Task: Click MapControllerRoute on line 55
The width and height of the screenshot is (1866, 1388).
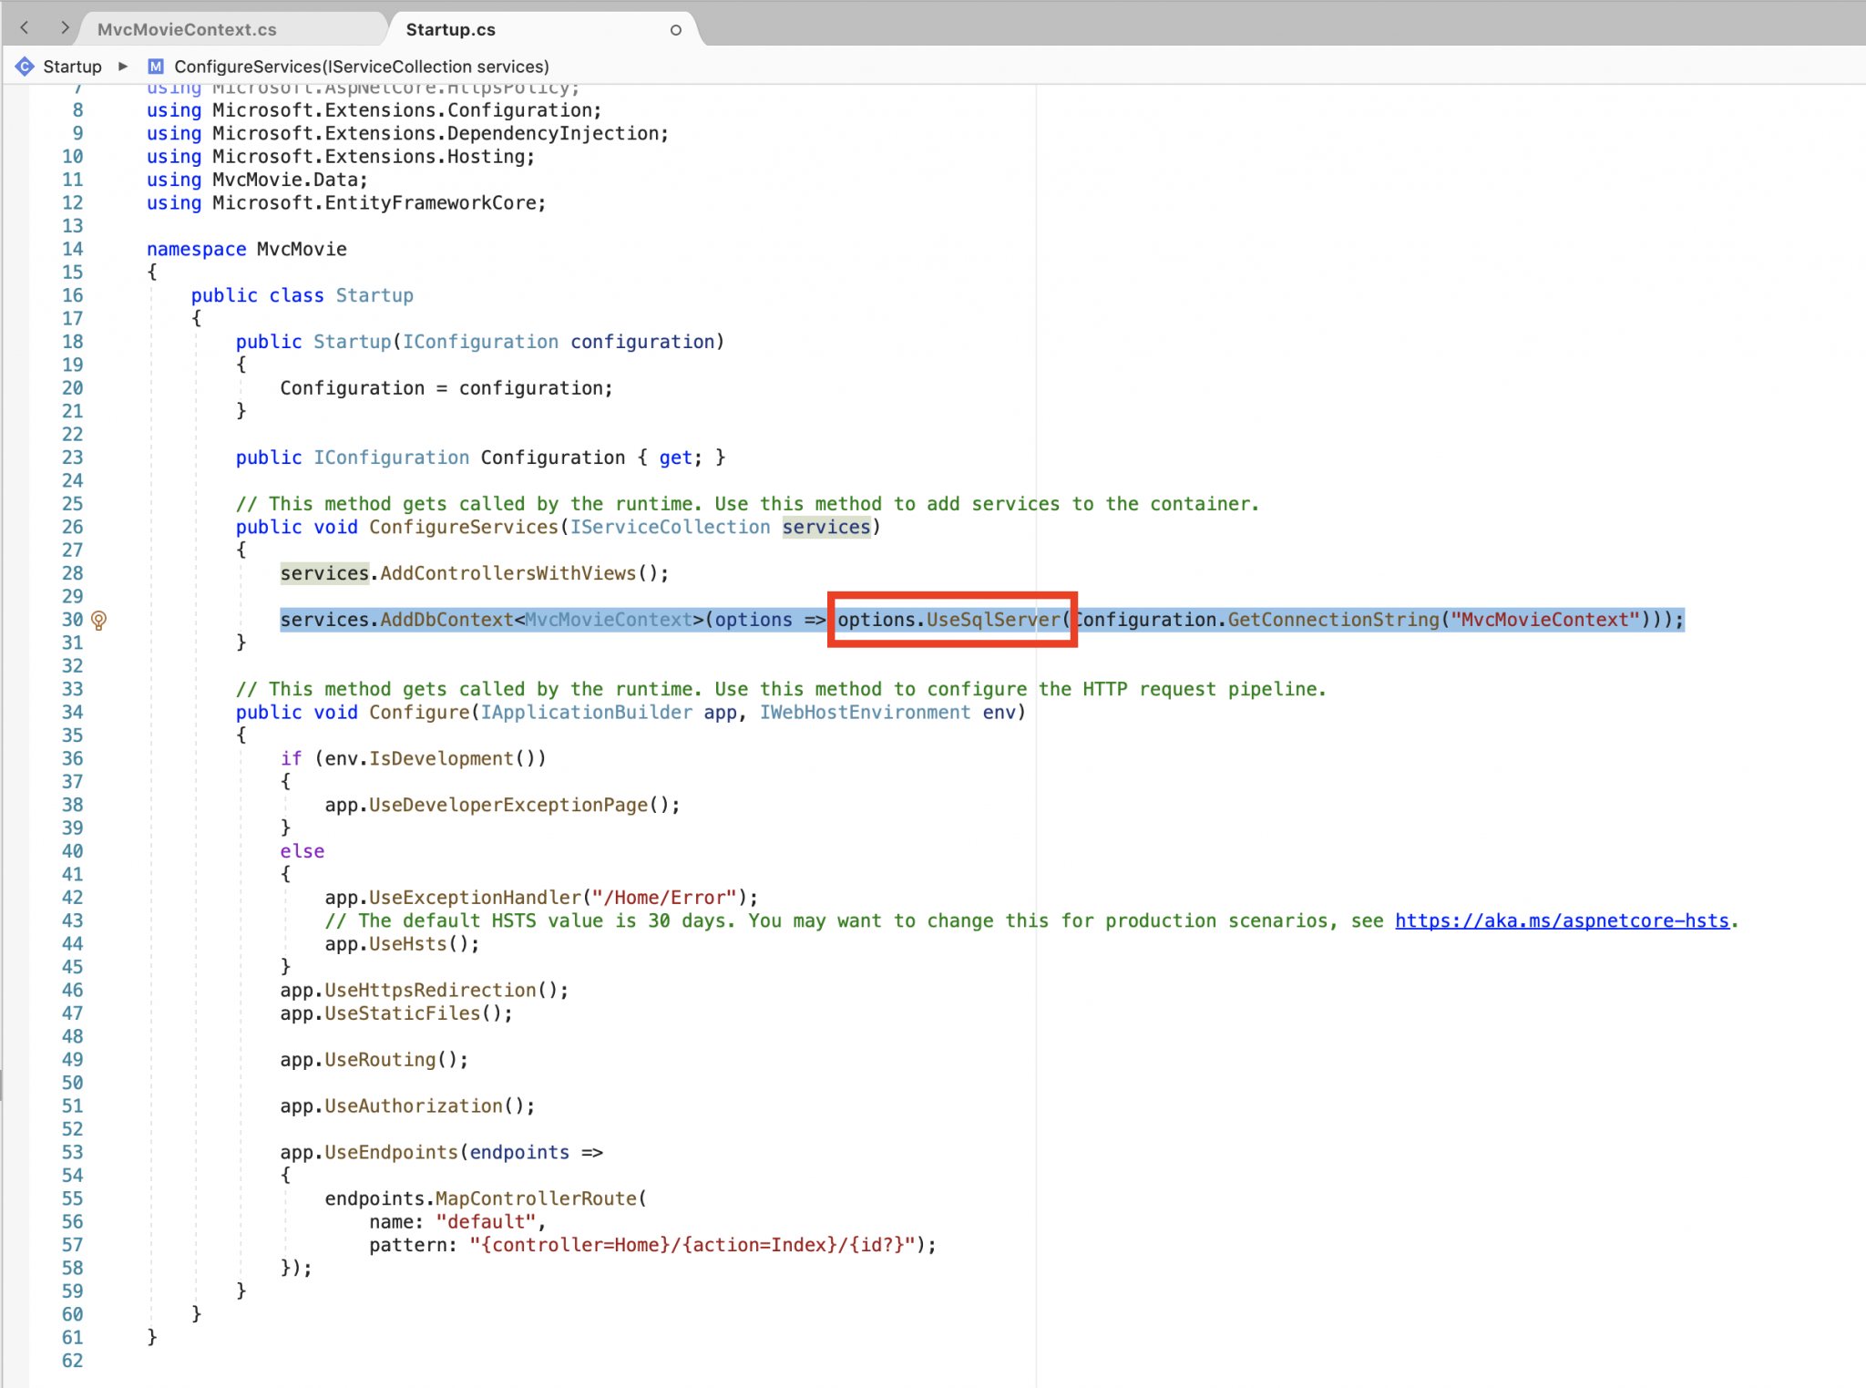Action: (x=536, y=1198)
